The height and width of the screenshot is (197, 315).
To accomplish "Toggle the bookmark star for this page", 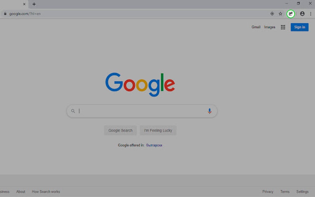I will tap(280, 14).
